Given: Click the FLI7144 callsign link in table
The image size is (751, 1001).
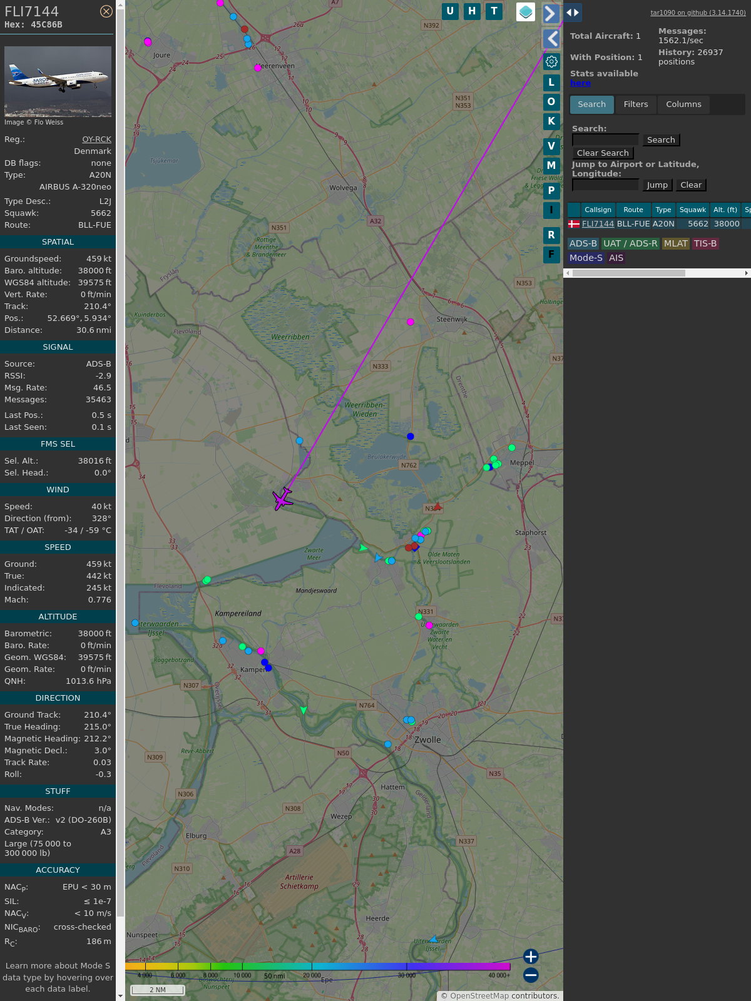Looking at the screenshot, I should [x=598, y=224].
